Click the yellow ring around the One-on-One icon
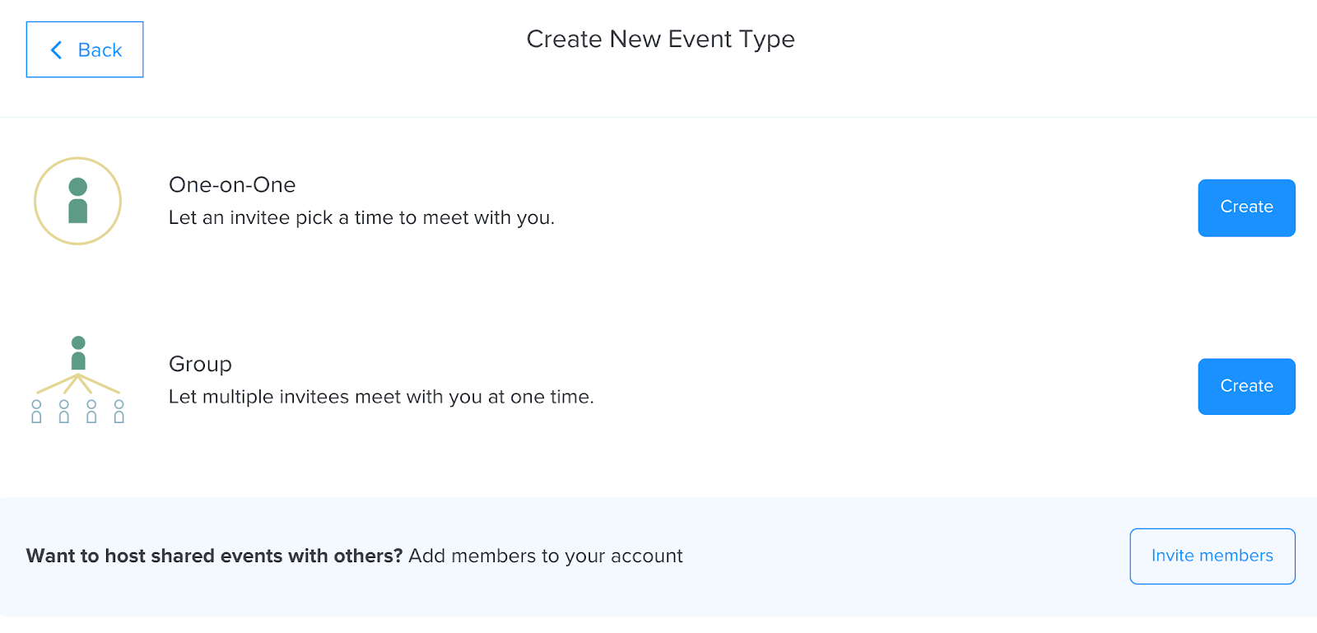The width and height of the screenshot is (1317, 633). [x=35, y=201]
